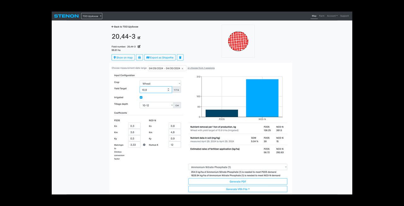This screenshot has height=206, width=404.
Task: Open the Crop dropdown showing Wheat
Action: (160, 83)
